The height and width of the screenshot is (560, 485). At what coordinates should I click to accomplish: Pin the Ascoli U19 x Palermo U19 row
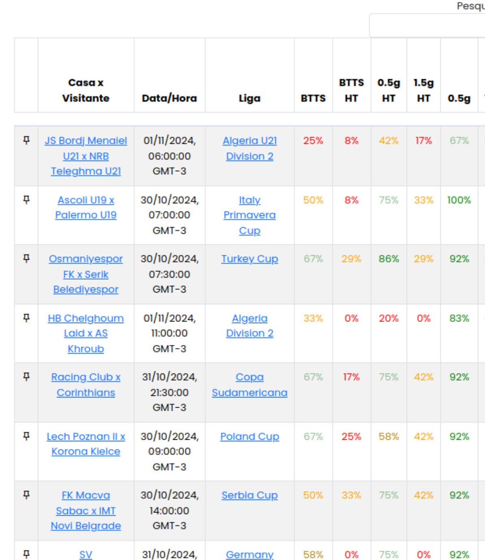pos(26,200)
